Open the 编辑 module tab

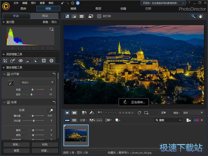pyautogui.click(x=73, y=9)
